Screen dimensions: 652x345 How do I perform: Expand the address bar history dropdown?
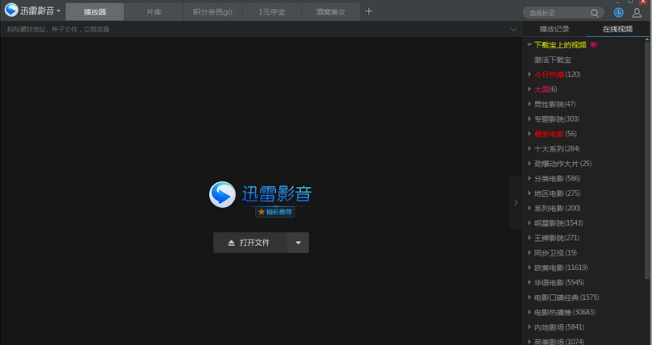click(514, 29)
